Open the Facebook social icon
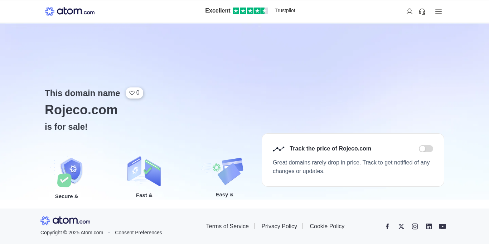Image resolution: width=489 pixels, height=244 pixels. [x=387, y=226]
